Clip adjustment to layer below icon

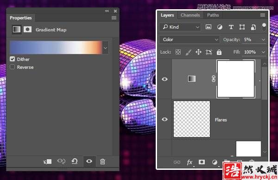[x=48, y=162]
